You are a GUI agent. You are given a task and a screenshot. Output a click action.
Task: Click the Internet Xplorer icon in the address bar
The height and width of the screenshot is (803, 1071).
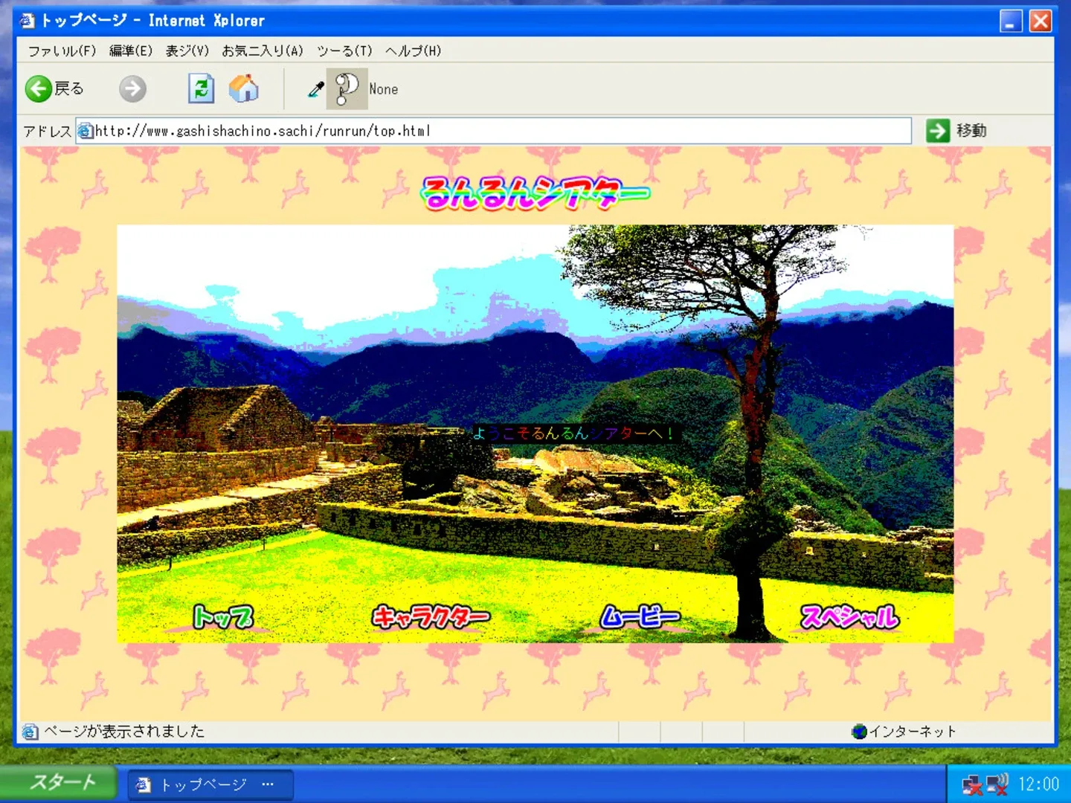point(86,130)
